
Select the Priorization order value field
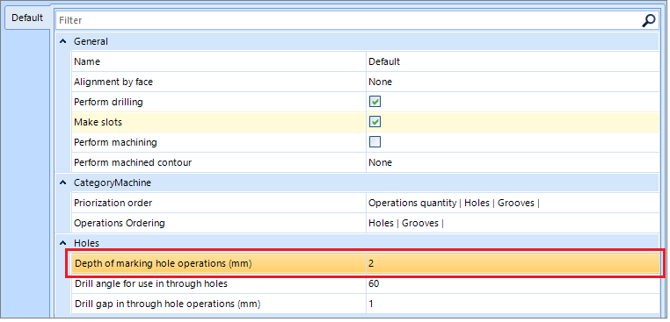[x=513, y=203]
